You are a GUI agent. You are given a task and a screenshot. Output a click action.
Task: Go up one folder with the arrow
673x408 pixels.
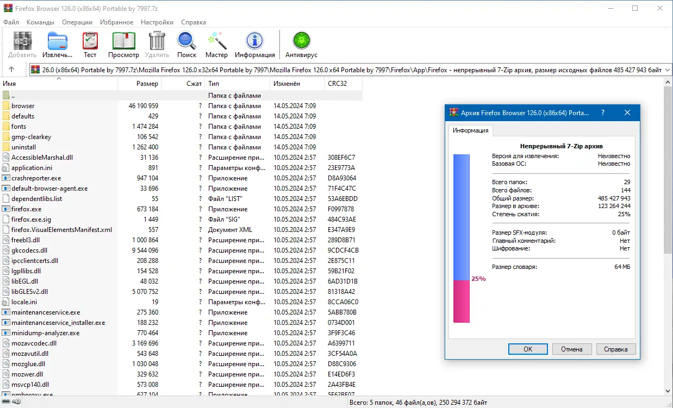coord(11,70)
